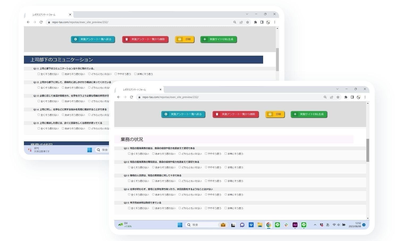The width and height of the screenshot is (404, 241).
Task: Open File Explorer from the taskbar
Action: point(260,225)
